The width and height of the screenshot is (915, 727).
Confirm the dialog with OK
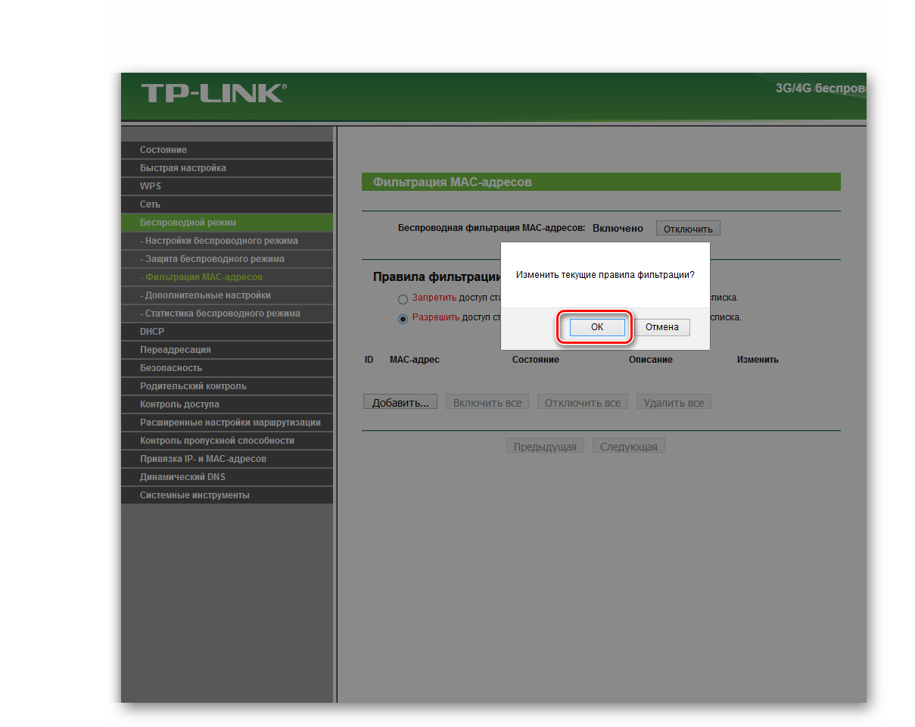point(596,327)
